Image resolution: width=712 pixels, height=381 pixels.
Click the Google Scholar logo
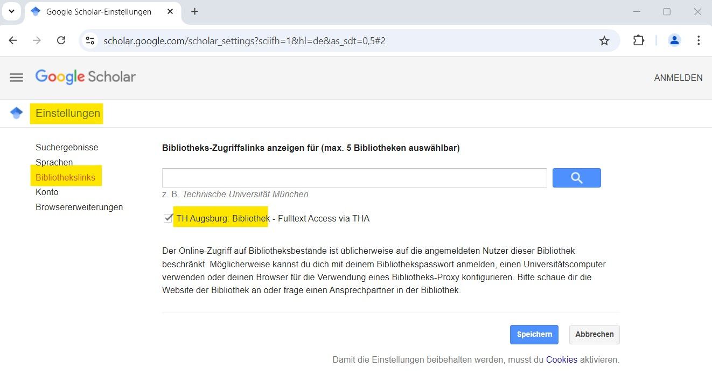(85, 77)
